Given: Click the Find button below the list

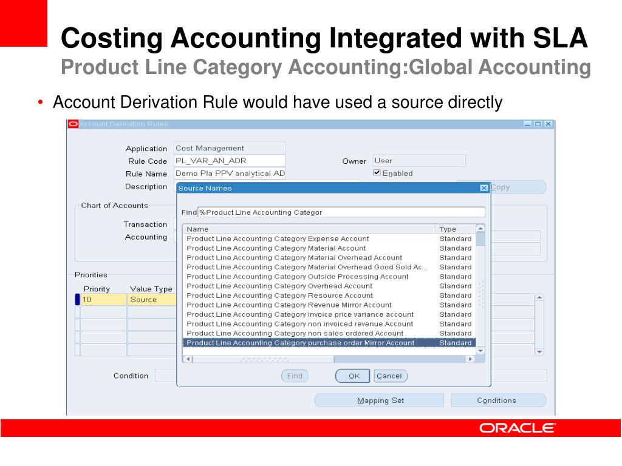Looking at the screenshot, I should 295,376.
